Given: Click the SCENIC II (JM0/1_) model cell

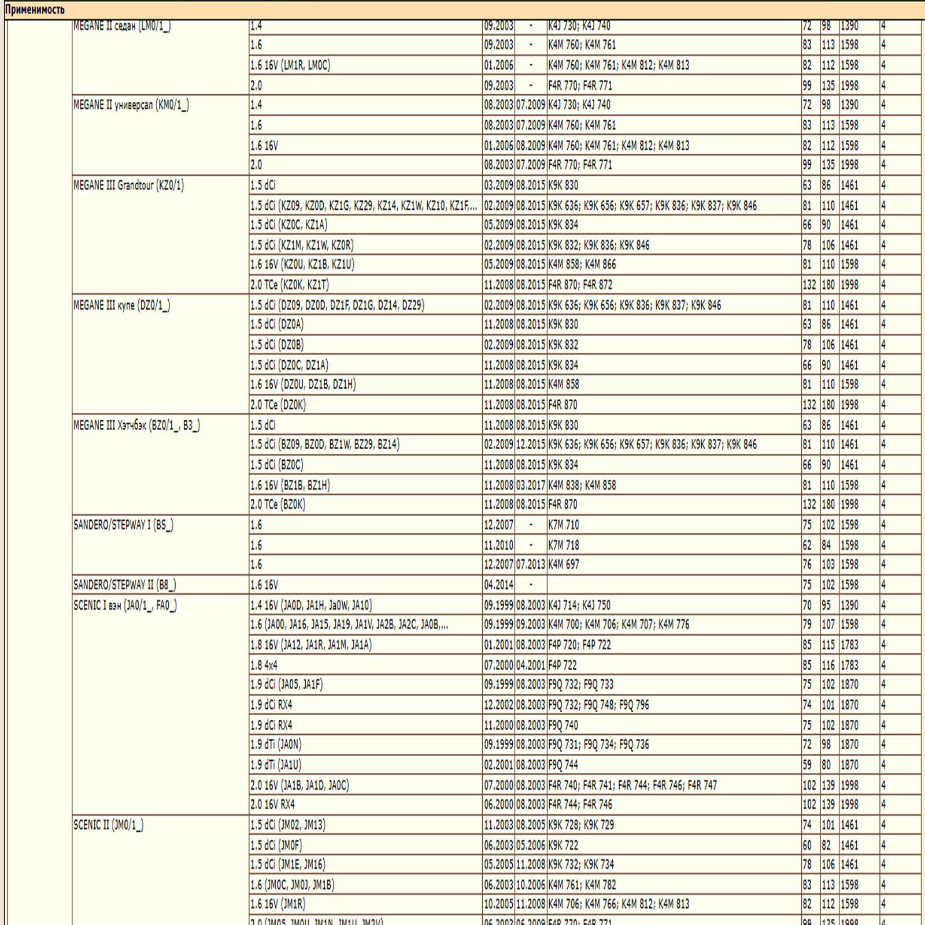Looking at the screenshot, I should coord(108,825).
